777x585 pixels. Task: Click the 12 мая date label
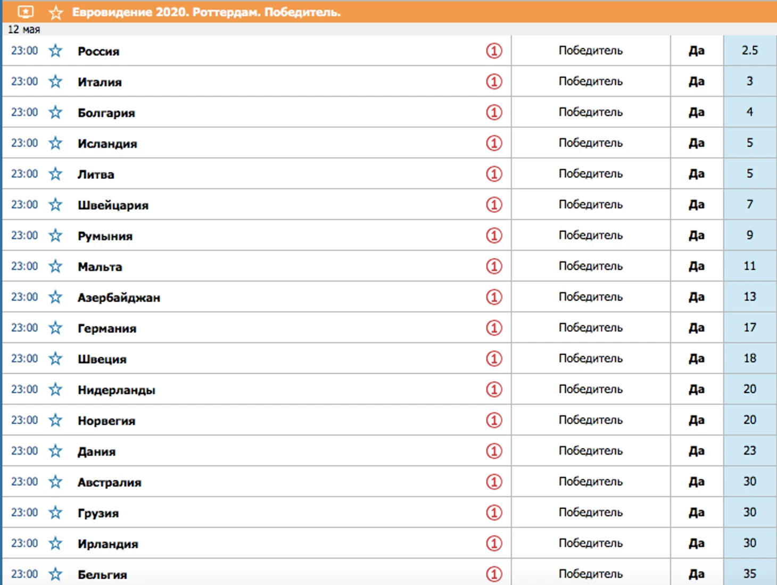point(24,29)
